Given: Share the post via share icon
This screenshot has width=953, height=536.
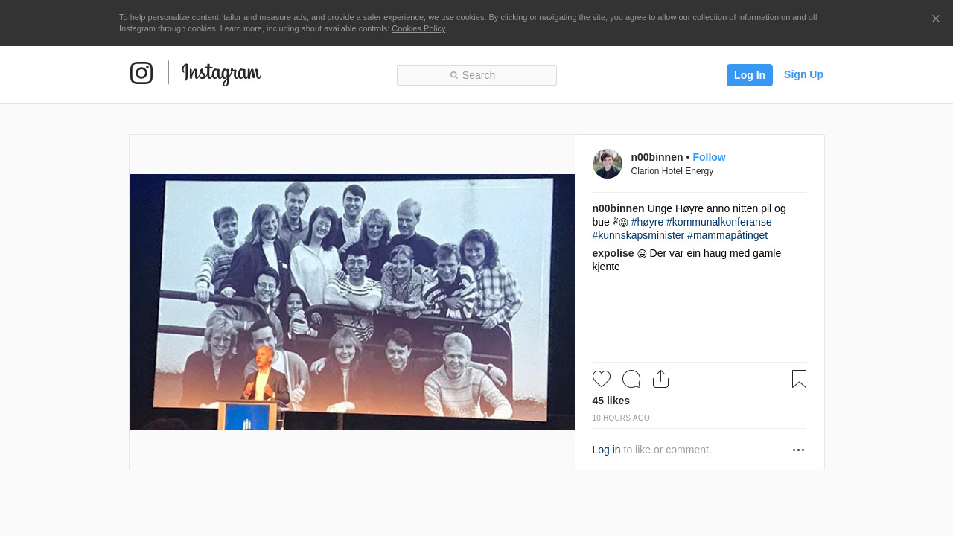Looking at the screenshot, I should 660,379.
